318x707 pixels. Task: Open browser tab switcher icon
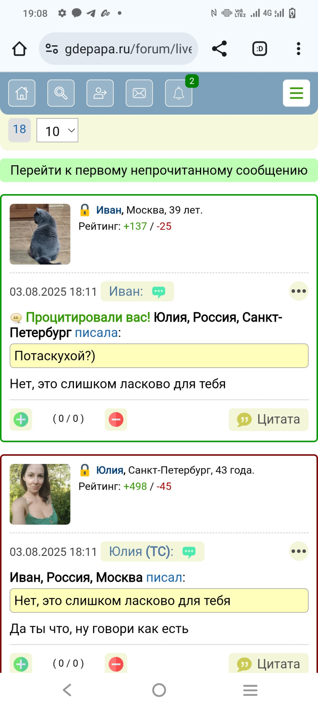260,49
